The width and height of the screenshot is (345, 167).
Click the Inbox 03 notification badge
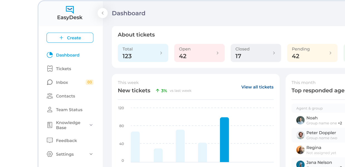[89, 82]
